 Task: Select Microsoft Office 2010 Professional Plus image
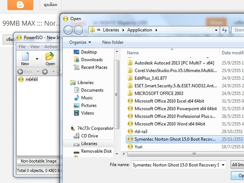tap(172, 116)
